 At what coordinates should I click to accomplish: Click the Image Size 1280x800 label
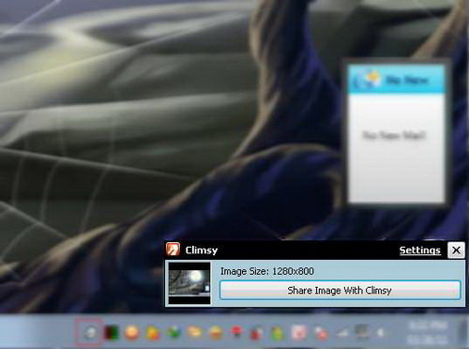point(267,271)
